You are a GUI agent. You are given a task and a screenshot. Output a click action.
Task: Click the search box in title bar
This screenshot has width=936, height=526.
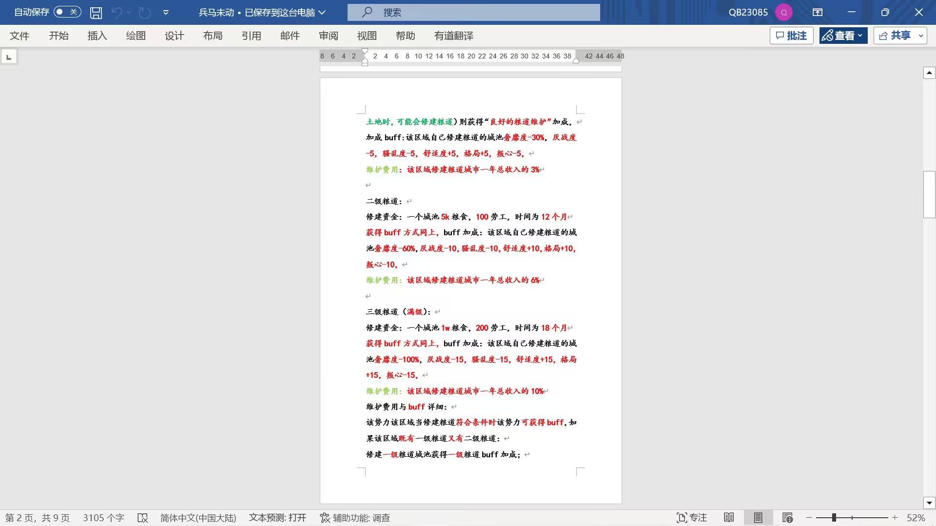[x=473, y=13]
